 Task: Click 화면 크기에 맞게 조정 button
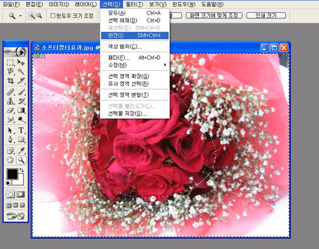214,15
